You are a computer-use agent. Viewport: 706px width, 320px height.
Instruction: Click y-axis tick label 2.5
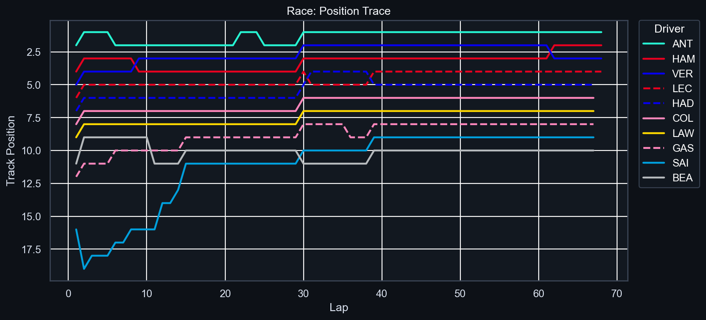[x=34, y=52]
